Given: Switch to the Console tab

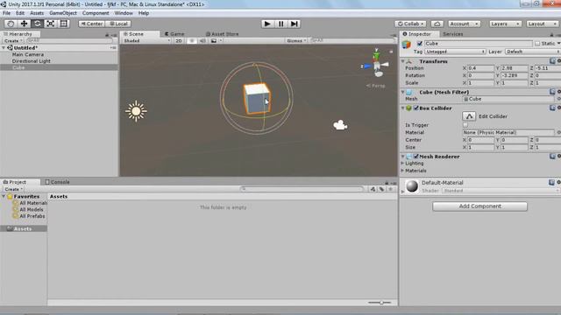Looking at the screenshot, I should pos(57,182).
